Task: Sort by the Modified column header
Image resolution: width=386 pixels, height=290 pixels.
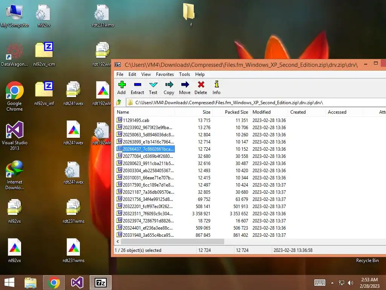Action: tap(269, 112)
